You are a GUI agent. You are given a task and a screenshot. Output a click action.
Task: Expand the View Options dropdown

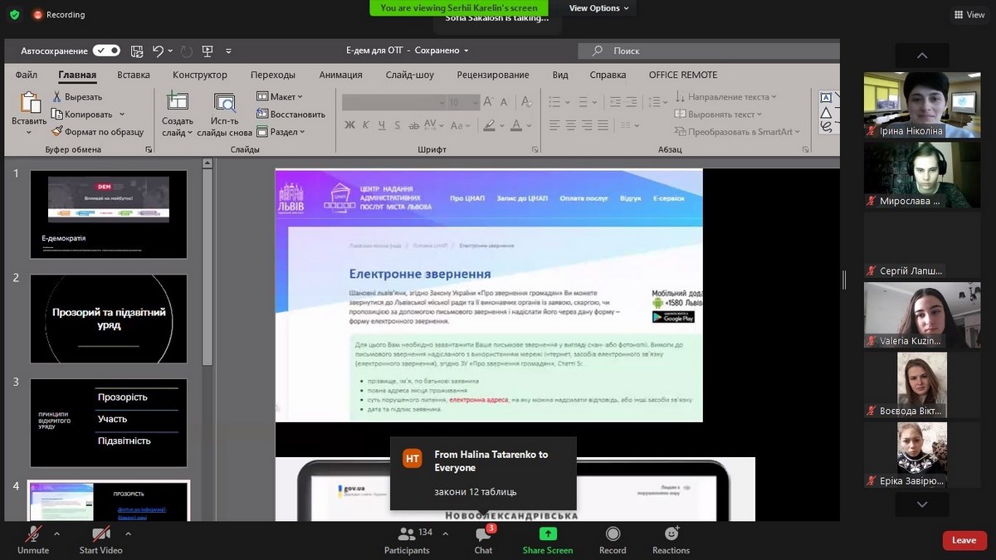(598, 8)
